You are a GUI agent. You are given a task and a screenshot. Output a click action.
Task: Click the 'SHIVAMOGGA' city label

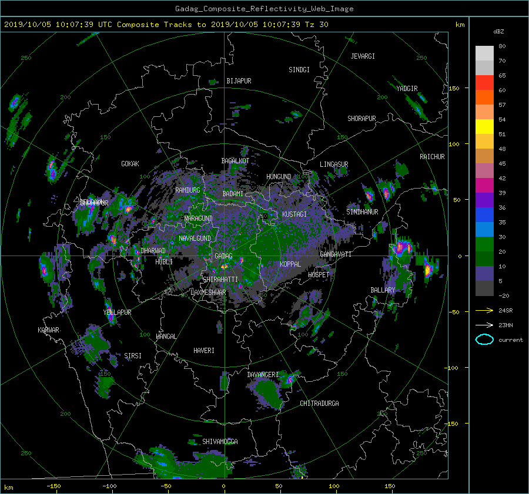(220, 442)
